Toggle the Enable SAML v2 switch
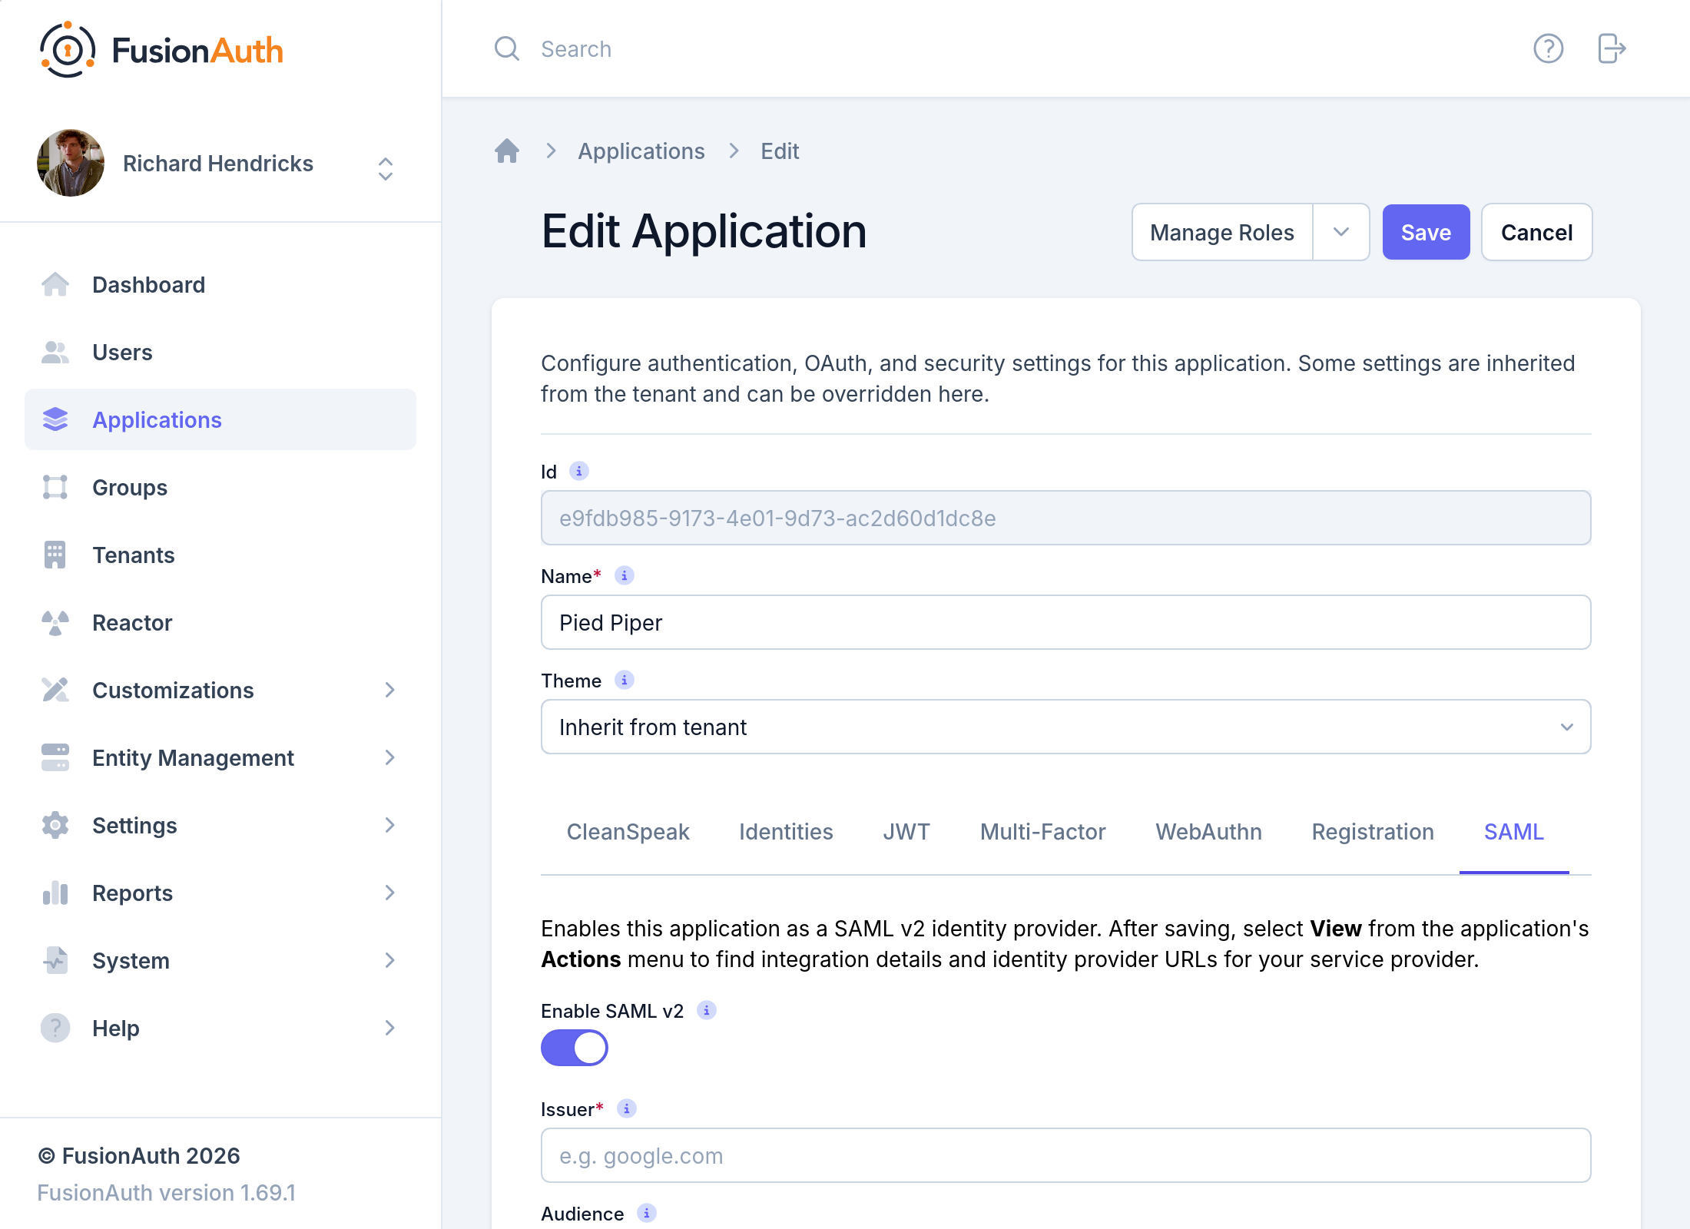This screenshot has width=1690, height=1229. 575,1048
